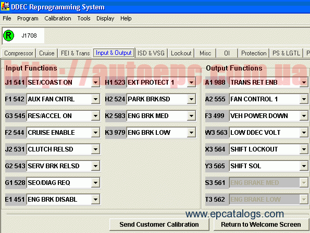Expand the J2 531 CLUTCH RELSD dropdown arrow
The width and height of the screenshot is (310, 233).
pos(95,149)
